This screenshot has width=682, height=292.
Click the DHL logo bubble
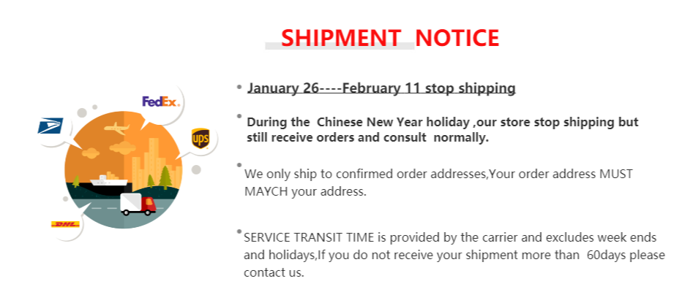[x=65, y=224]
